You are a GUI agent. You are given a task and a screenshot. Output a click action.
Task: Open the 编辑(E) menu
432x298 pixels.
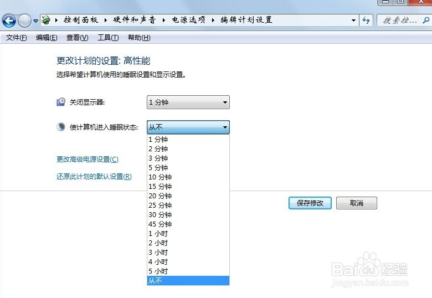click(x=47, y=38)
